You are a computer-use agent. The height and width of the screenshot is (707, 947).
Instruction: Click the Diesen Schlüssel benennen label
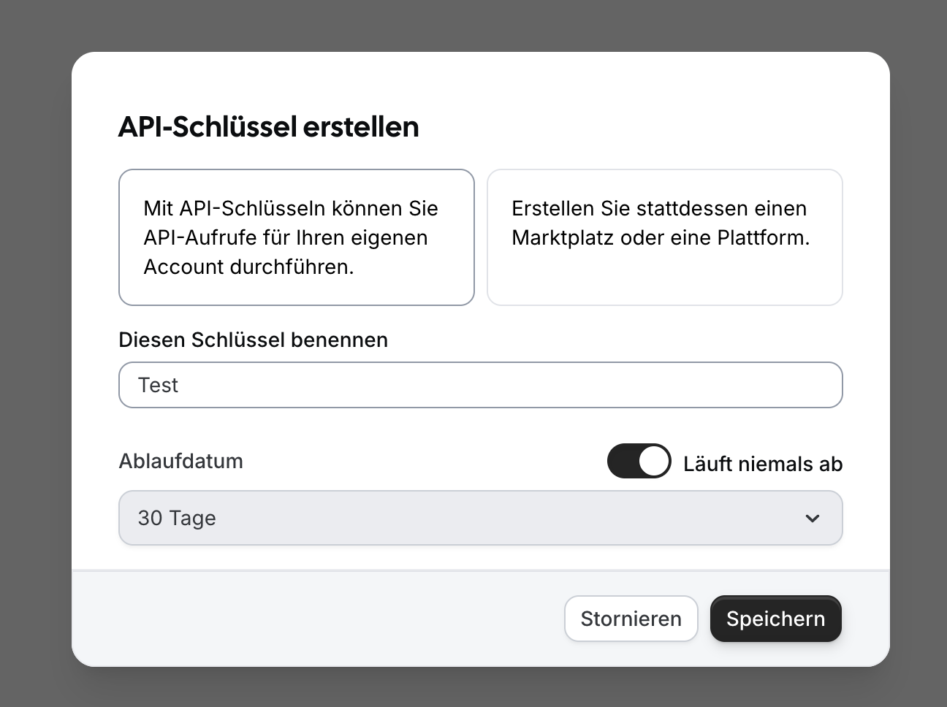[x=253, y=340]
